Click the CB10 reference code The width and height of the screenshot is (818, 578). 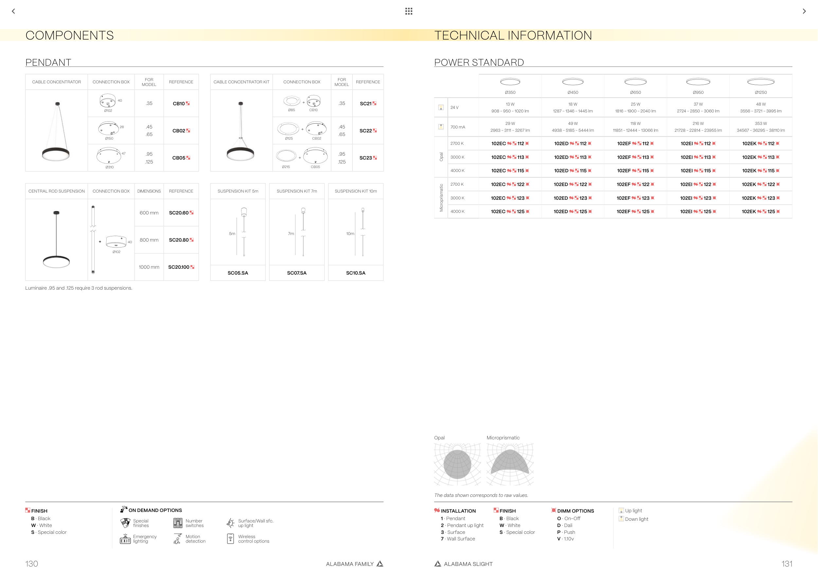[x=179, y=104]
